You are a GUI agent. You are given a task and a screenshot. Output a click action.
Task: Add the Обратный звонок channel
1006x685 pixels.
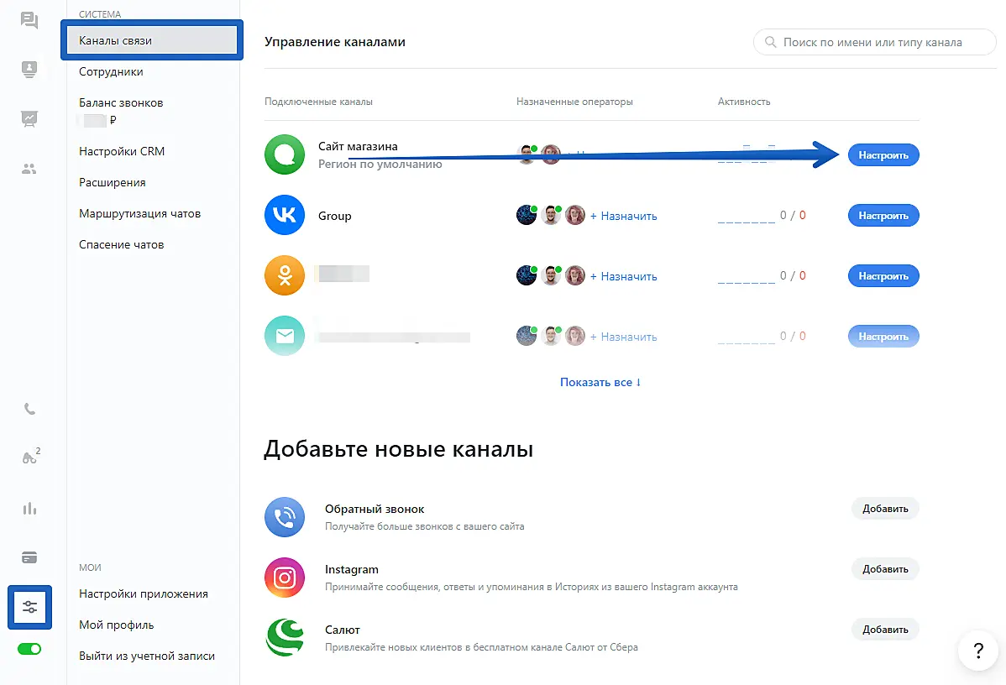point(885,509)
